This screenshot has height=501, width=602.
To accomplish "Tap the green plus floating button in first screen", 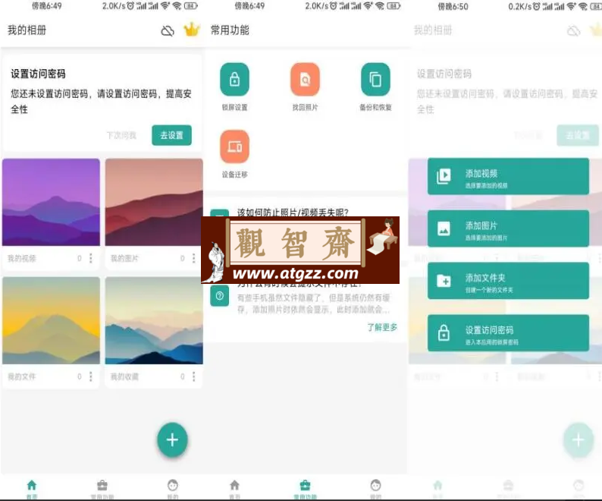I will [x=172, y=440].
